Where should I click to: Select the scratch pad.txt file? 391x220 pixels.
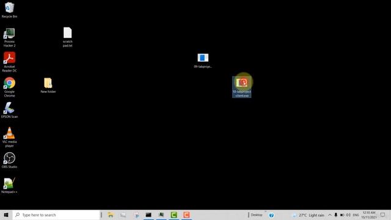(x=67, y=37)
